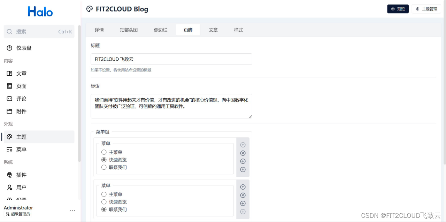Click hint text 如果不设置，将使用站点设置的标题
The height and width of the screenshot is (222, 446).
pyautogui.click(x=121, y=70)
